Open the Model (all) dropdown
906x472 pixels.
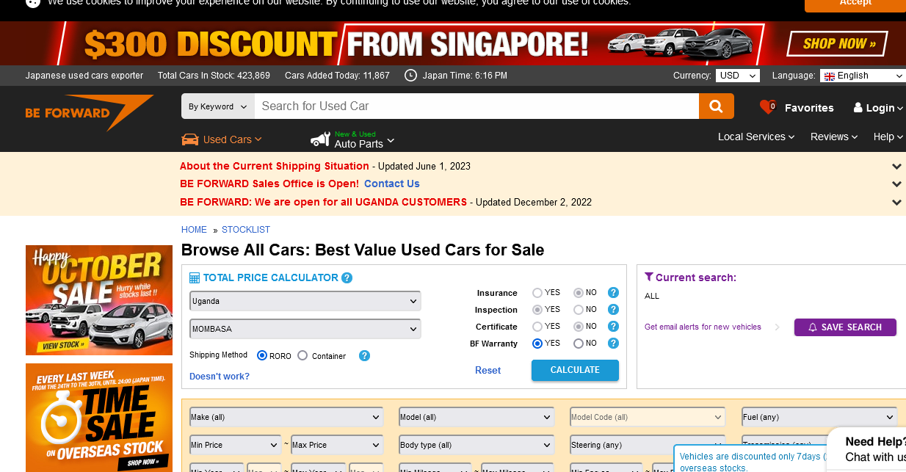(x=476, y=417)
